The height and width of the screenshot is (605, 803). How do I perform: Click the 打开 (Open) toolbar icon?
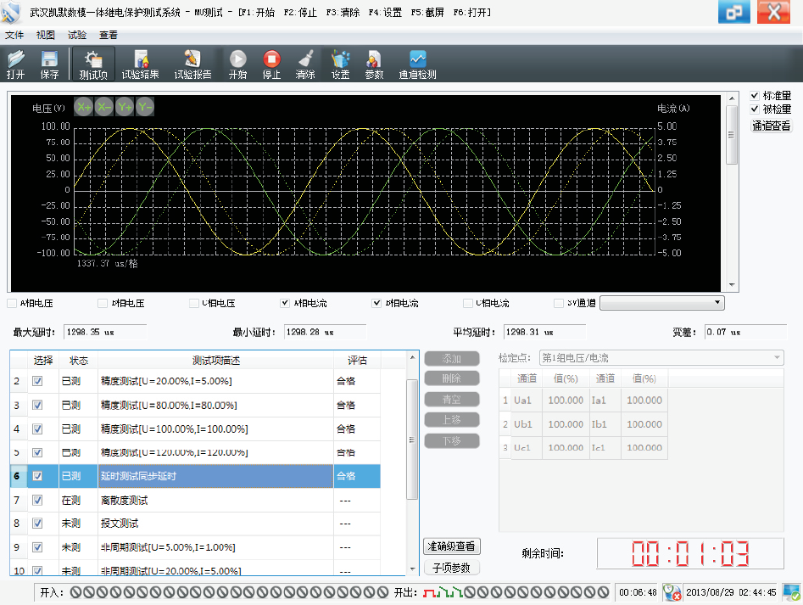pyautogui.click(x=15, y=64)
